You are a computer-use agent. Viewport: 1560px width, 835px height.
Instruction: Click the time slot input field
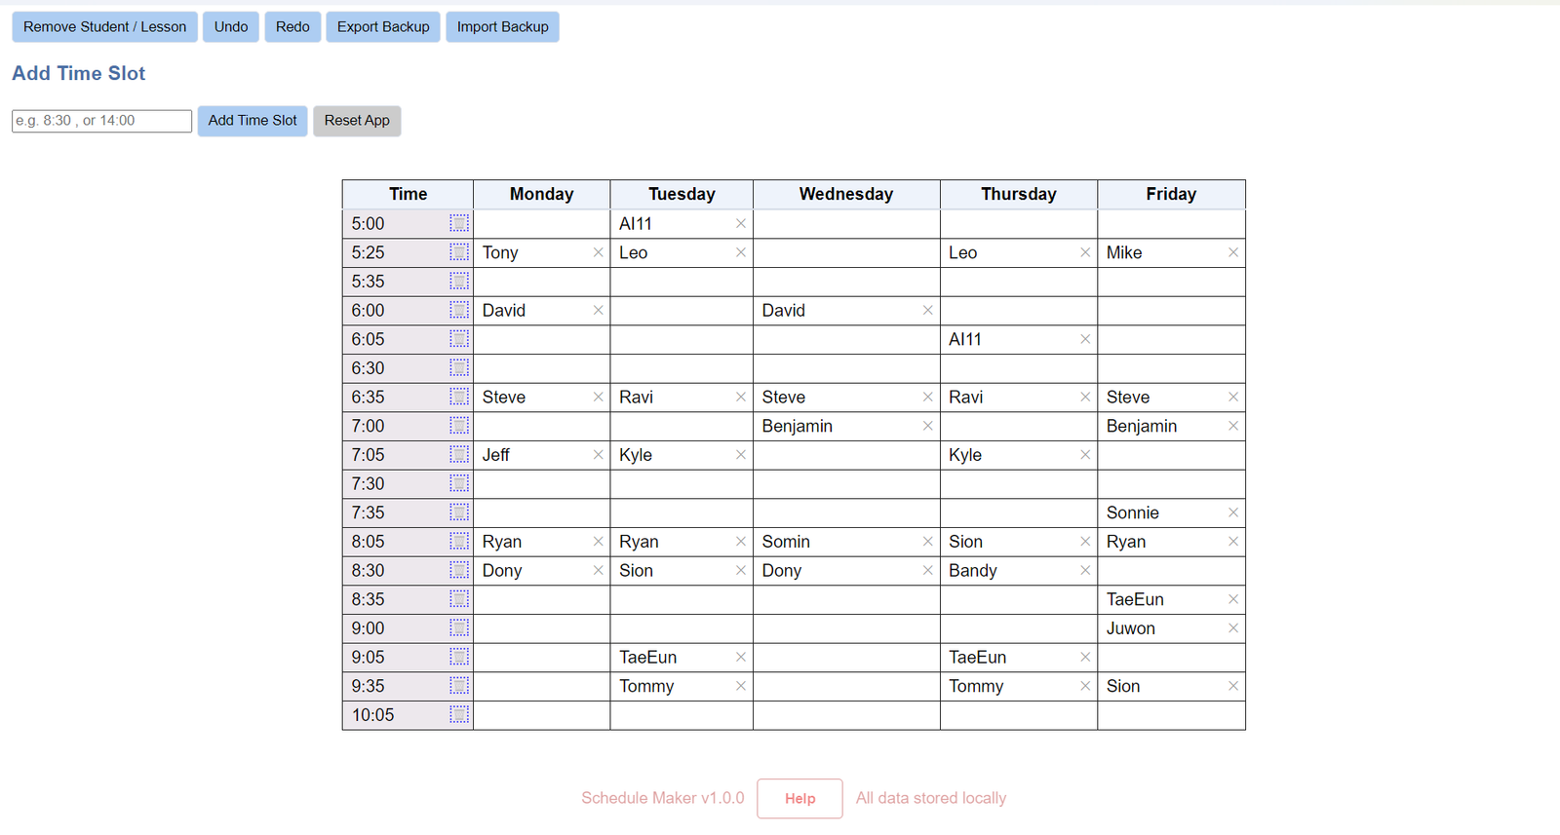[100, 121]
